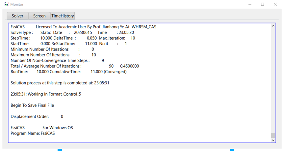Screen dimensions: 284x151
Task: Click the 'RunTime: 10.000' line
Action: [69, 72]
